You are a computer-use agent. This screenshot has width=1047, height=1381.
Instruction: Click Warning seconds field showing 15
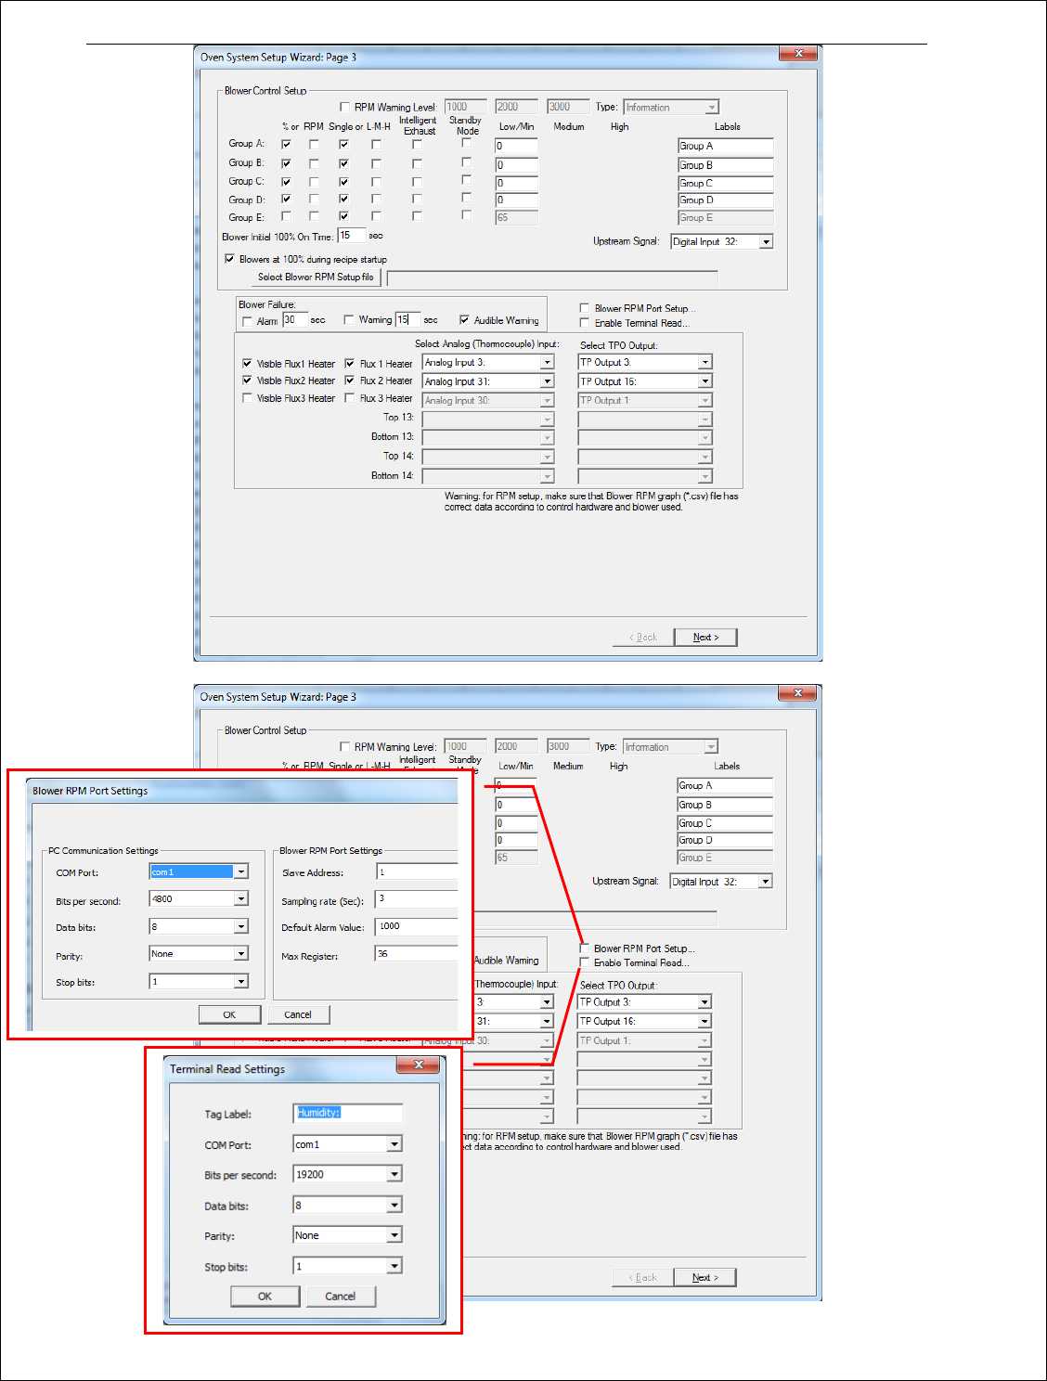pos(408,319)
